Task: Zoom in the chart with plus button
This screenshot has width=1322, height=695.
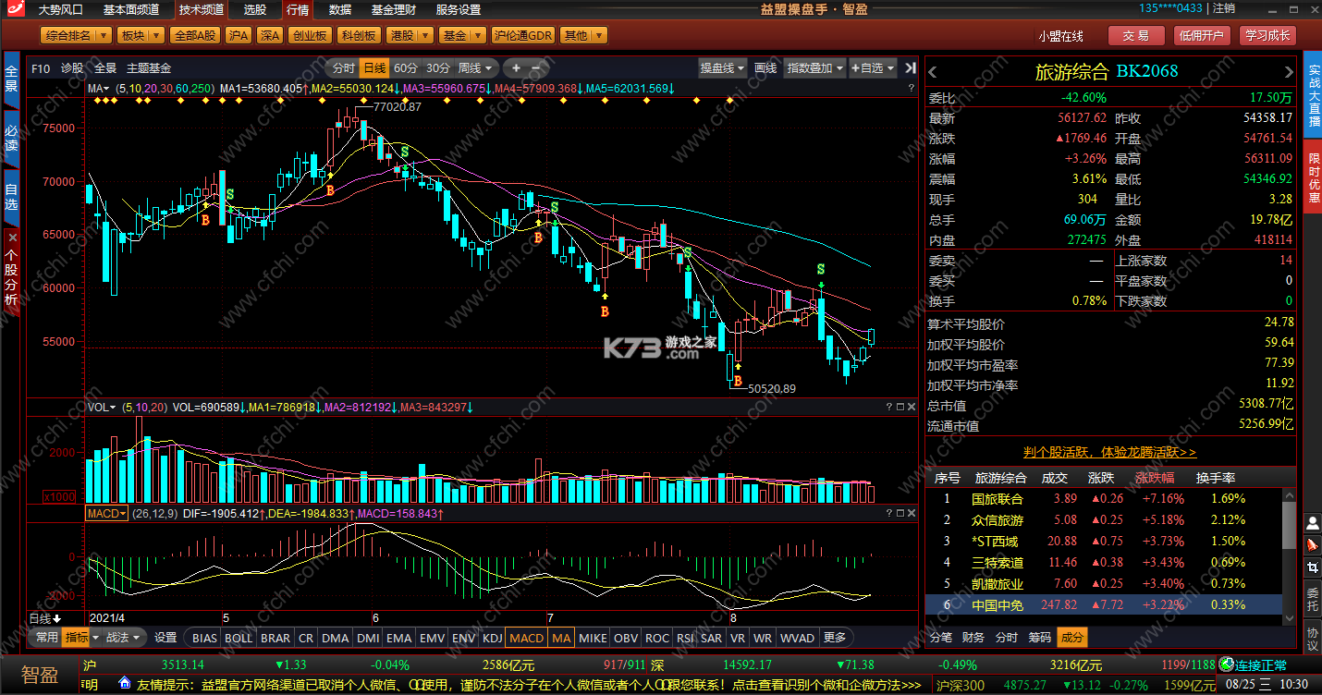Action: pos(516,68)
